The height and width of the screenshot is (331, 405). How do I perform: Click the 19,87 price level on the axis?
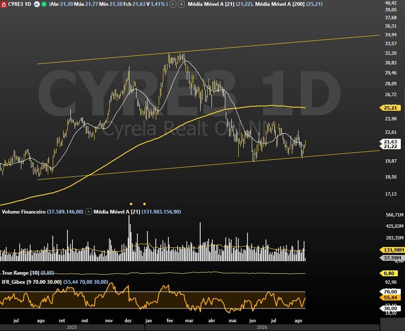point(391,161)
